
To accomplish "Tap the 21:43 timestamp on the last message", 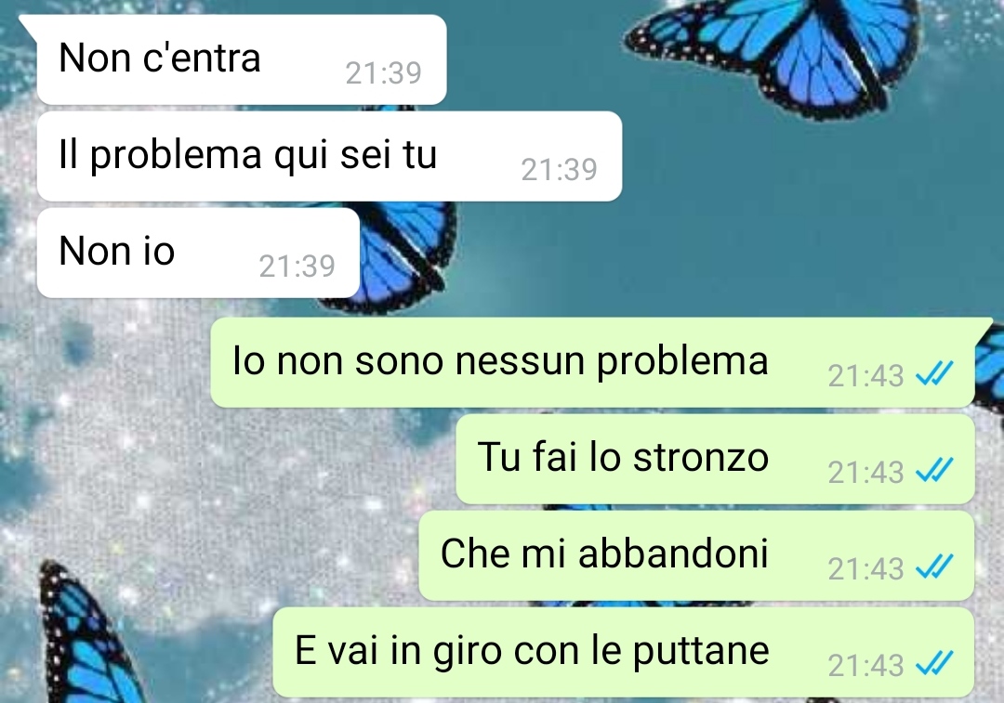I will [x=865, y=665].
